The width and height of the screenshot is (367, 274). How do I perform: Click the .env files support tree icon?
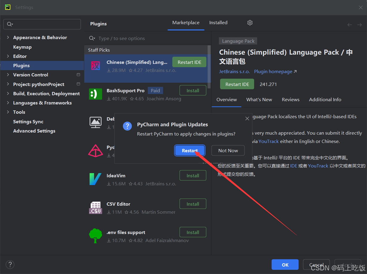[x=96, y=236]
